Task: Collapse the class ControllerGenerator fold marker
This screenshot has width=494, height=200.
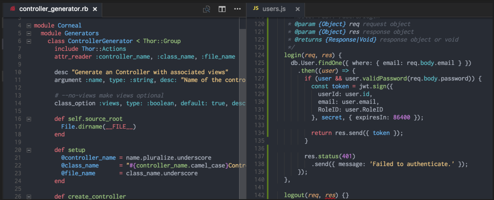Action: click(x=29, y=41)
